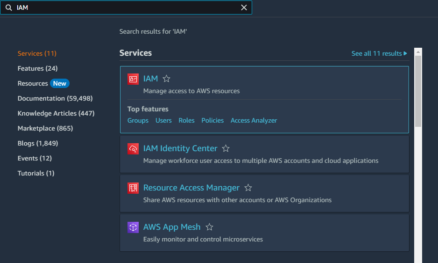Go to Roles under Top features

186,121
